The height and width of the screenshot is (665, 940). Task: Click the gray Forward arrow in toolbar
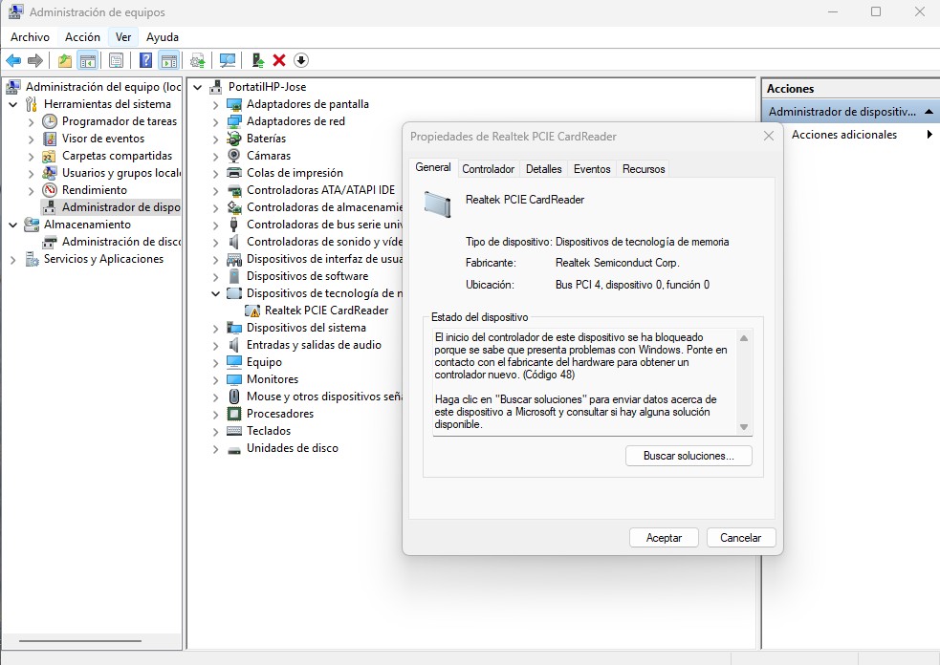35,60
